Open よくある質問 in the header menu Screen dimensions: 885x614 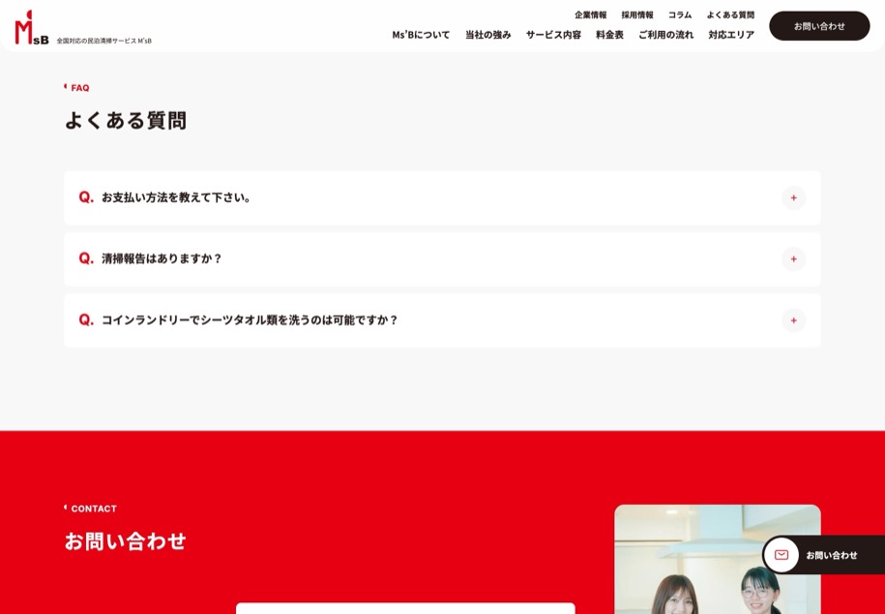coord(730,15)
